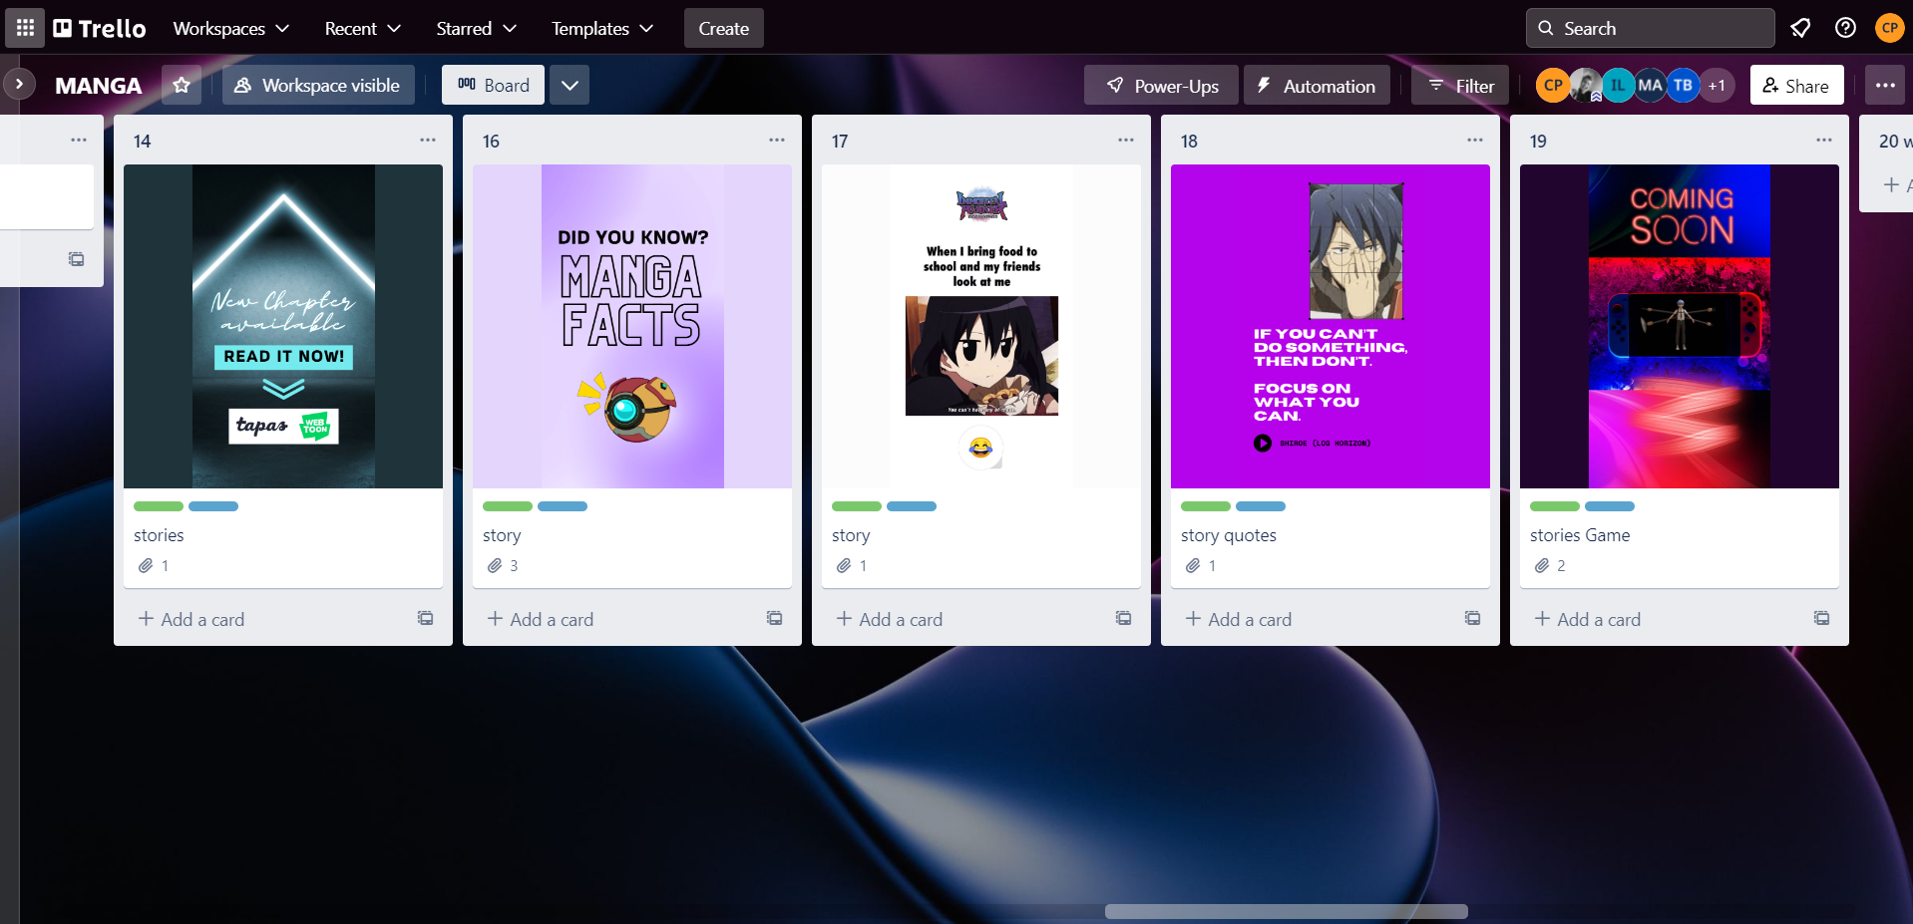Create card from template in list 16

(x=775, y=618)
